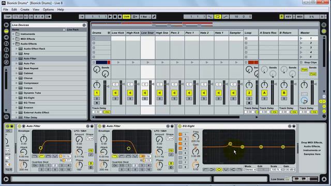Expand the EQ Eight presets

(x=17, y=98)
